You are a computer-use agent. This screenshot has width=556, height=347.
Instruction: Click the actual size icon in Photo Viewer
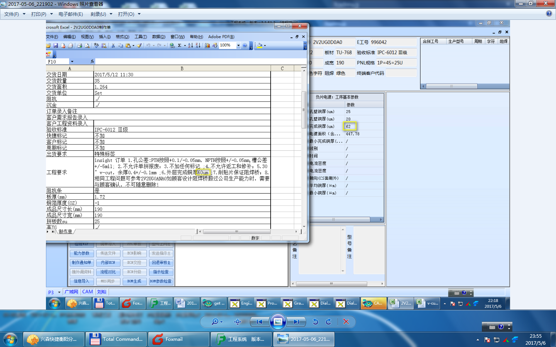(x=238, y=322)
